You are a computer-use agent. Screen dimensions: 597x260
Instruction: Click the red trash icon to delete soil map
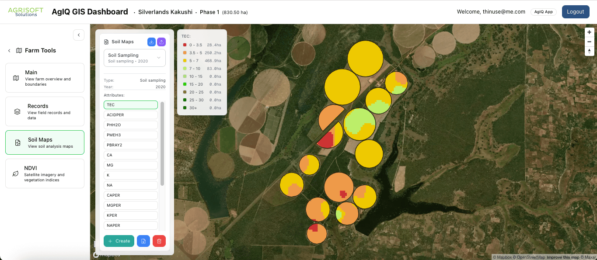click(x=159, y=241)
